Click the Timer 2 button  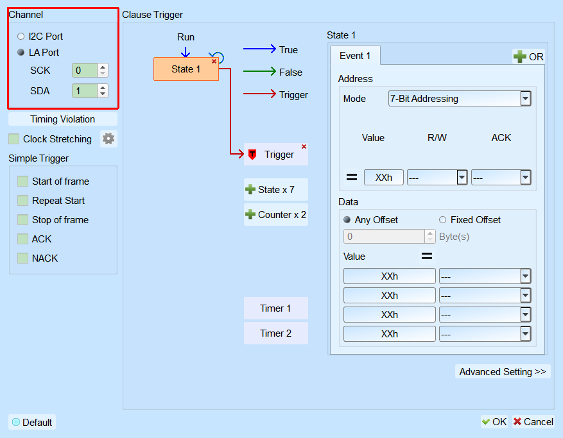(276, 333)
